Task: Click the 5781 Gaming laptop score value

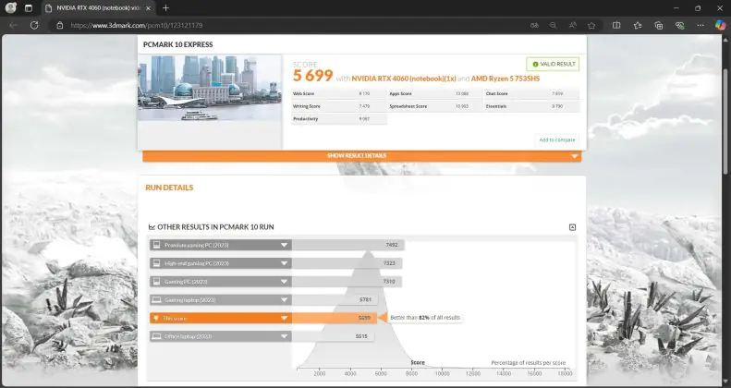Action: (366, 300)
